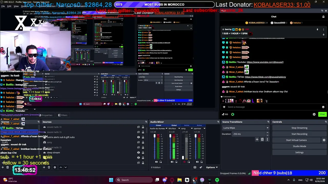Add a new scene transition
The height and width of the screenshot is (184, 328).
257,140
